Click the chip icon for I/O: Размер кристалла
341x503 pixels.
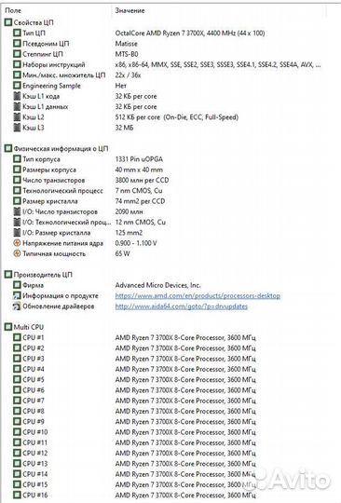click(17, 233)
